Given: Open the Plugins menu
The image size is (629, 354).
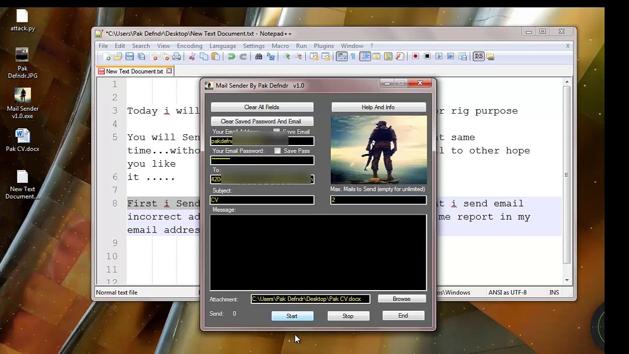Looking at the screenshot, I should (324, 46).
